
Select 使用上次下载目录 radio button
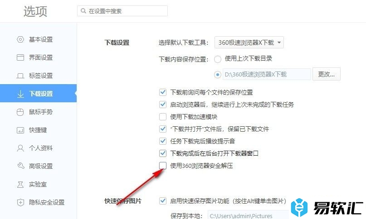point(218,59)
